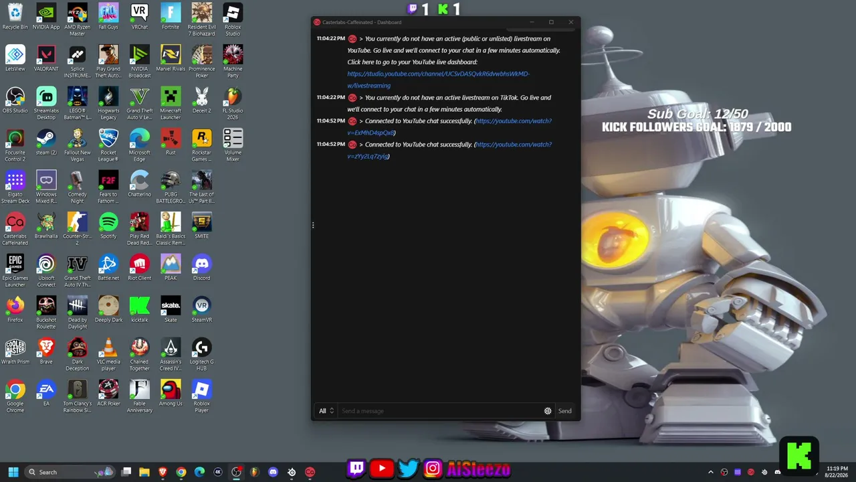Launch Elgato Stream Deck from desktop

point(15,187)
